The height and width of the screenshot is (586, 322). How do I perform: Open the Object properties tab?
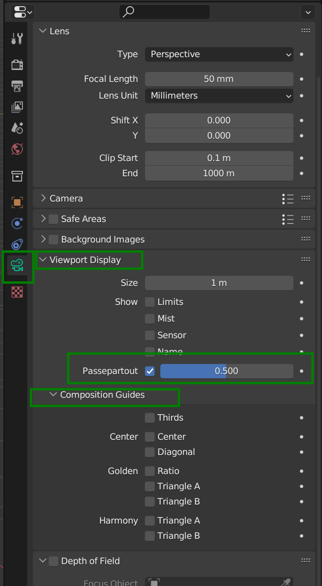[17, 202]
